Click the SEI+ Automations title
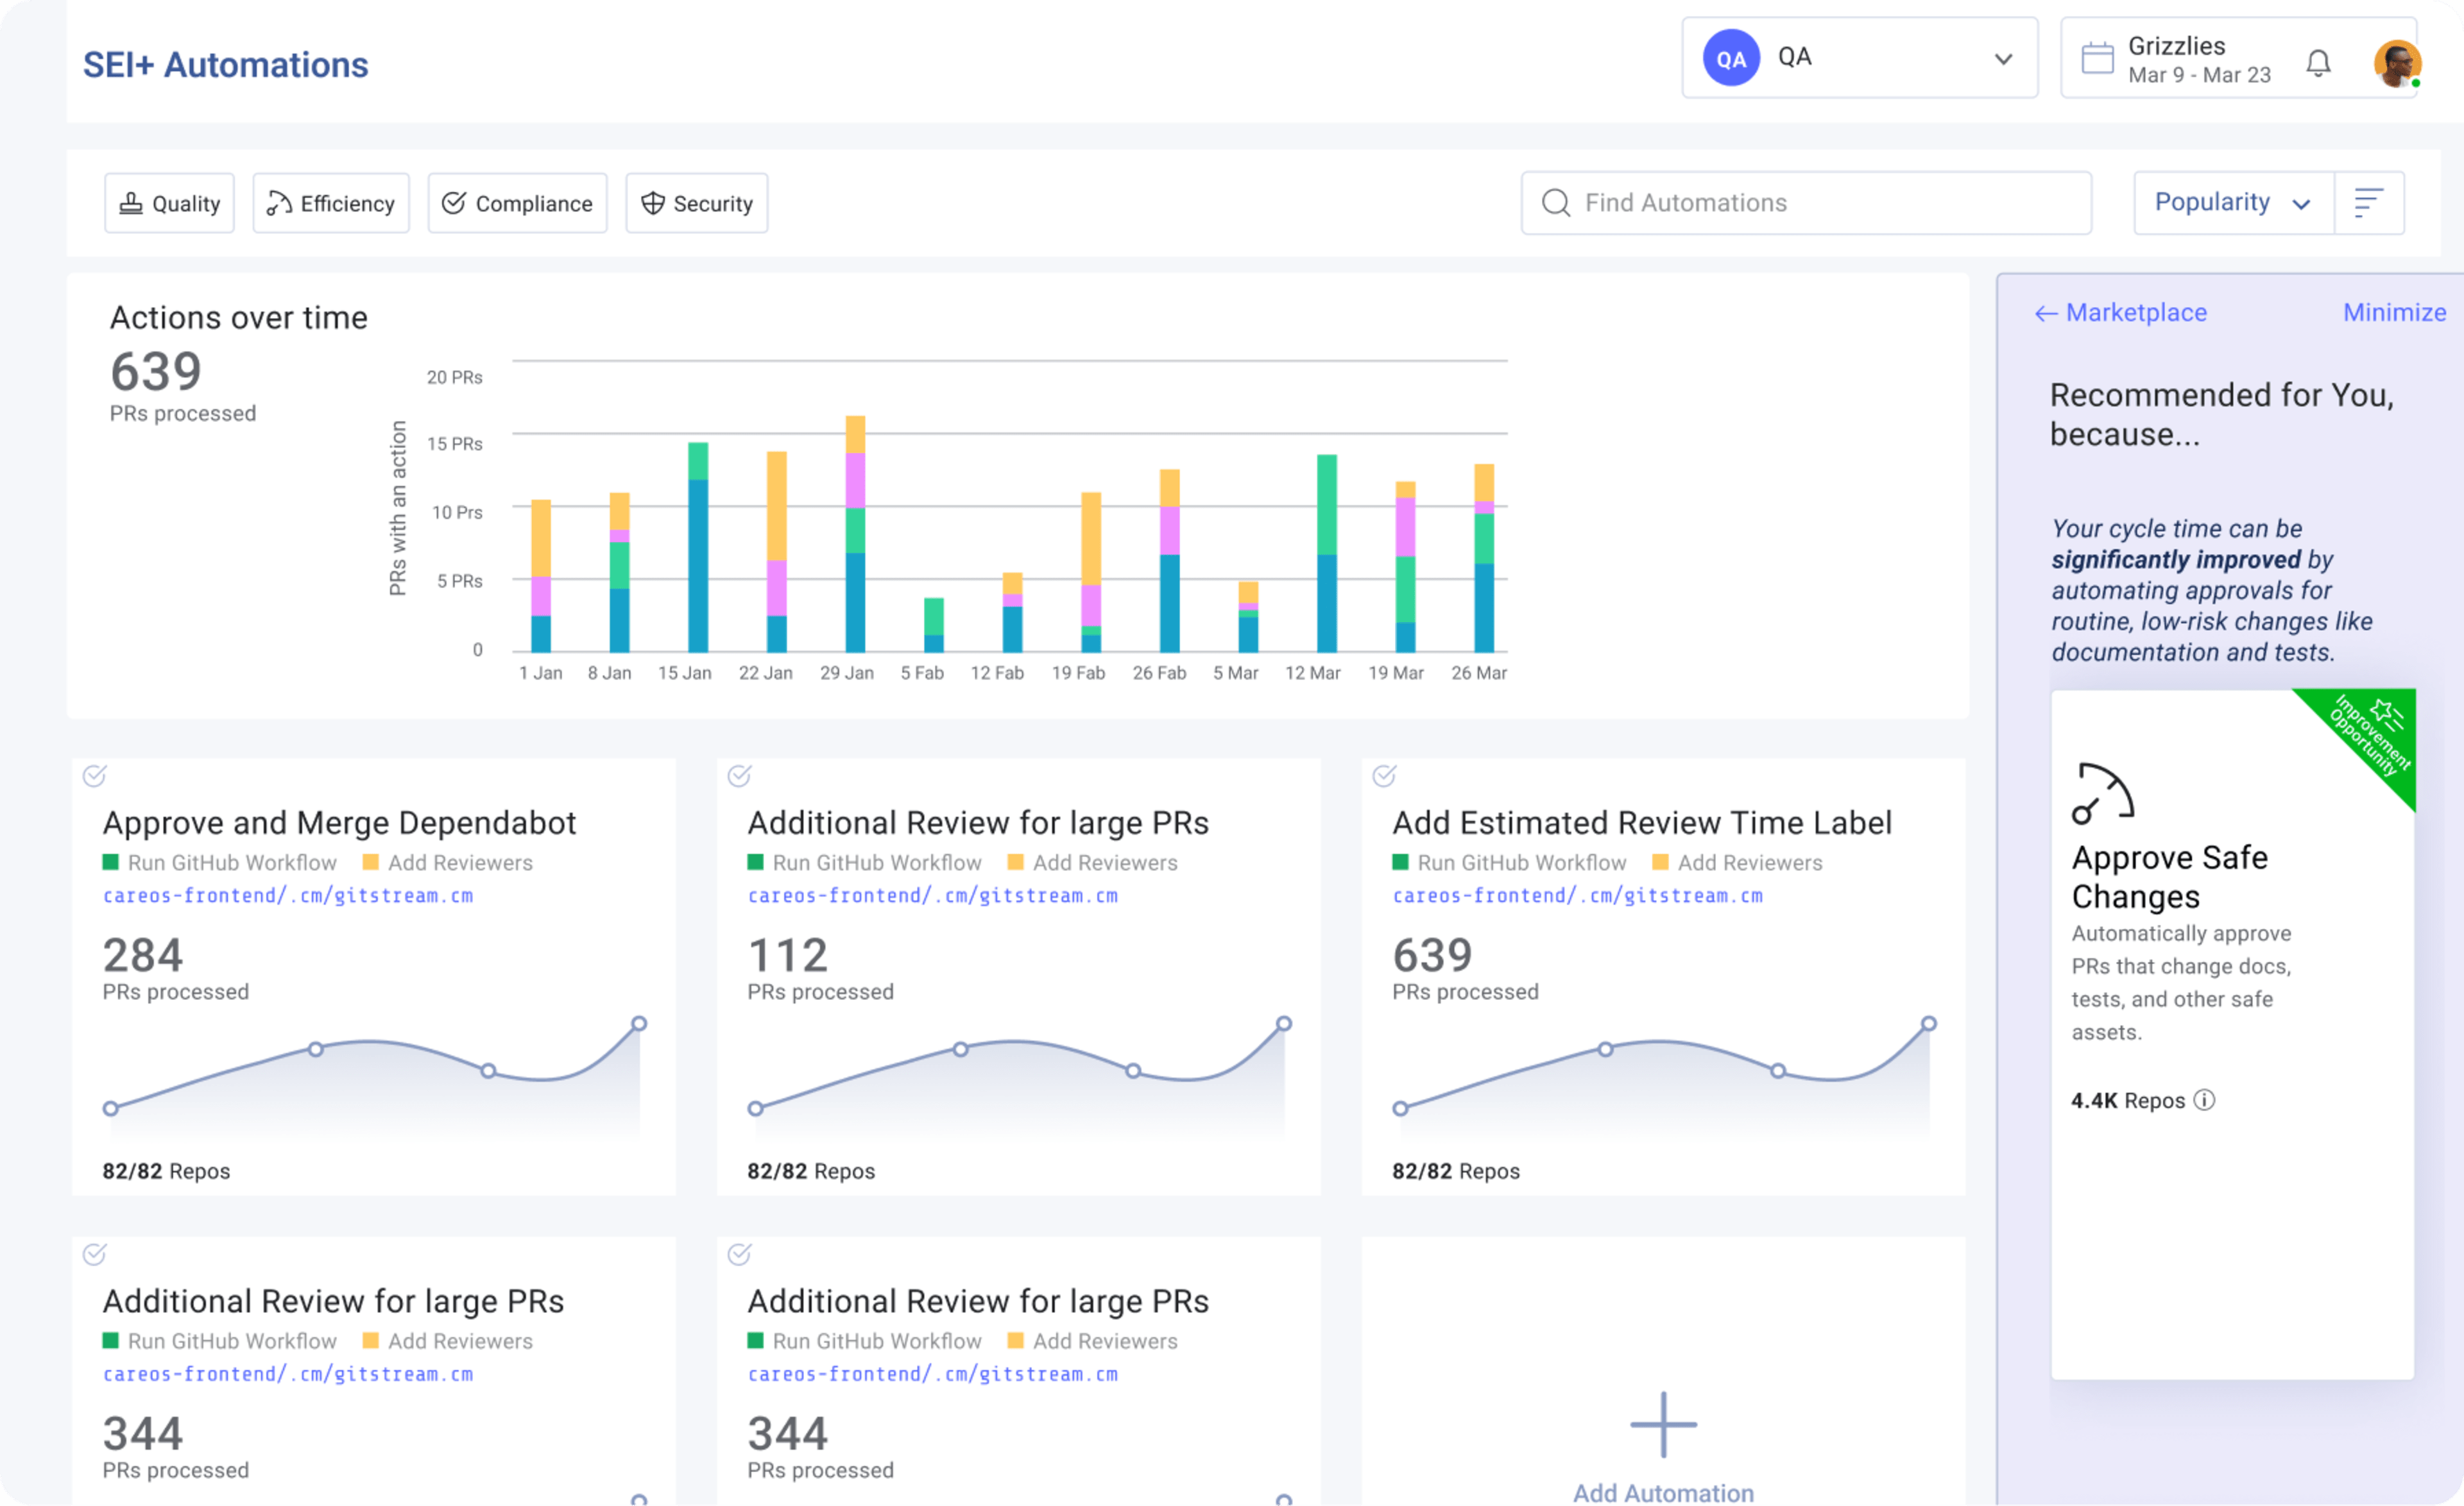The height and width of the screenshot is (1506, 2464). pyautogui.click(x=226, y=65)
